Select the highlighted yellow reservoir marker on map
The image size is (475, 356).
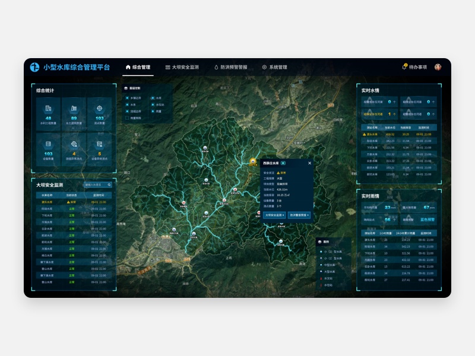pos(253,161)
